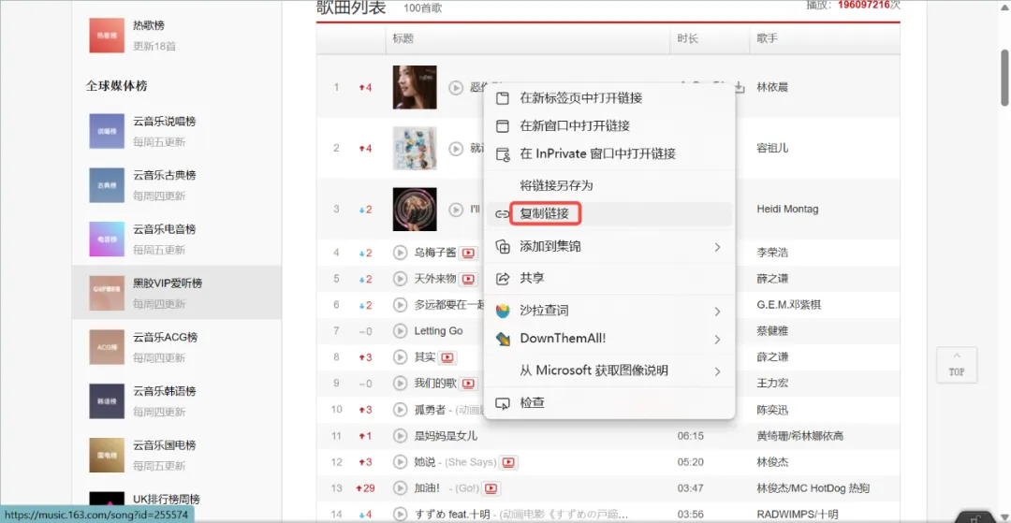1011x523 pixels.
Task: Open song title 是妈妈是女儿
Action: pyautogui.click(x=447, y=436)
